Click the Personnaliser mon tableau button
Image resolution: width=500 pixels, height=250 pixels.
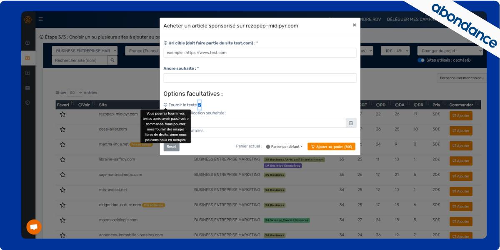coord(462,78)
